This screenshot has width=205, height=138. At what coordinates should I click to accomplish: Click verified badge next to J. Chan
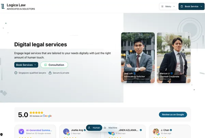coord(171,130)
